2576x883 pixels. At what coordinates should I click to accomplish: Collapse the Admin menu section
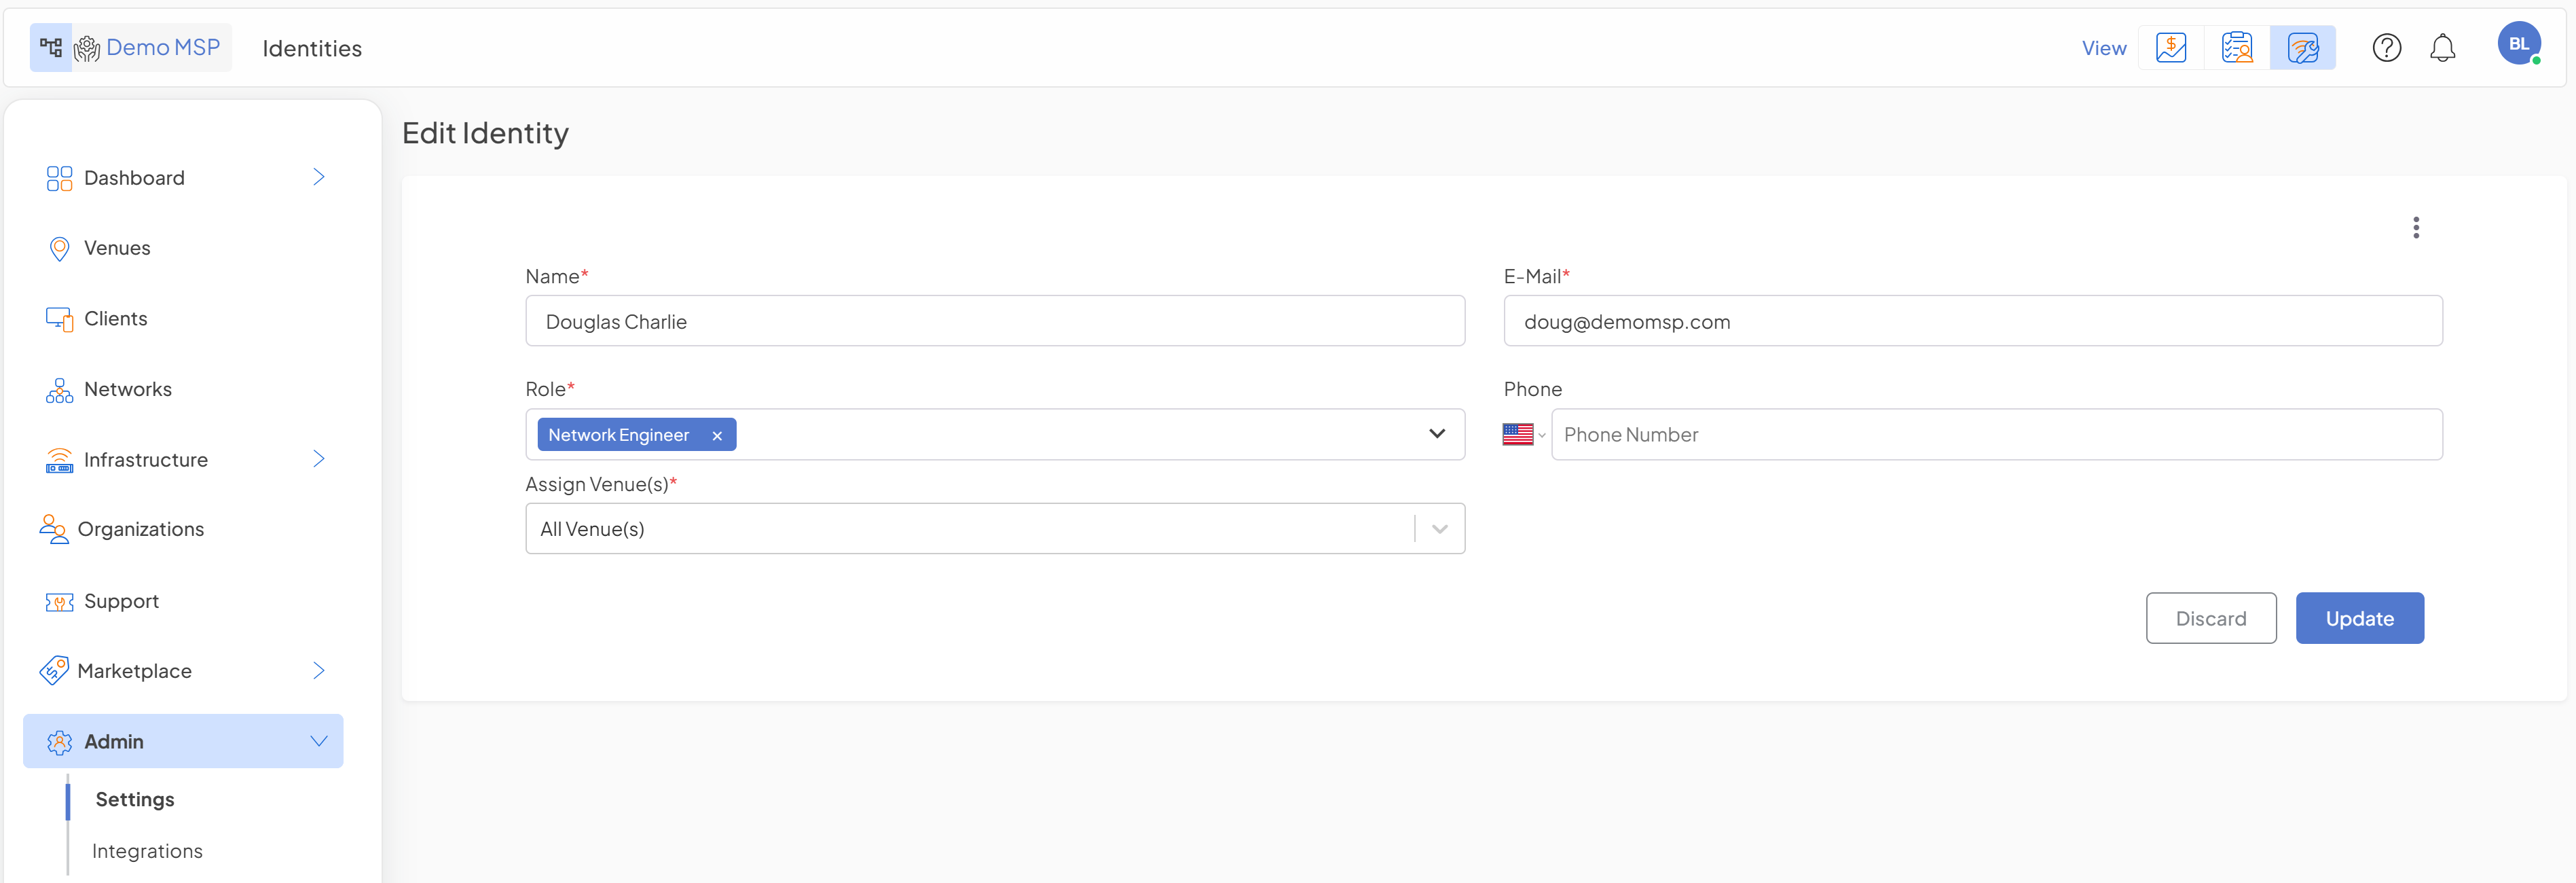pyautogui.click(x=318, y=741)
